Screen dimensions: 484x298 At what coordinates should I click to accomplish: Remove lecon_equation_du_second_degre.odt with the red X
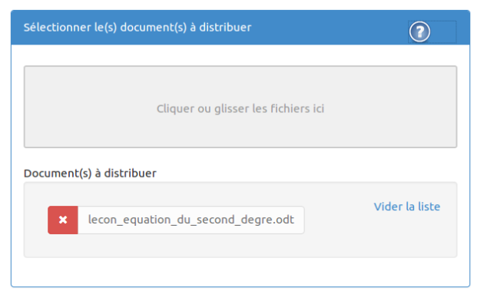[x=63, y=220]
